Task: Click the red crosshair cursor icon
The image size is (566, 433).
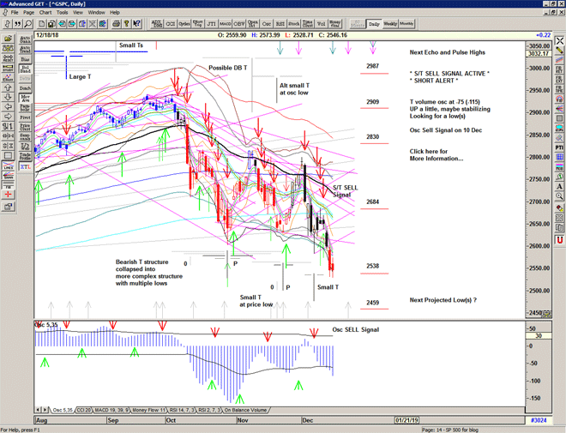Action: pyautogui.click(x=8, y=195)
